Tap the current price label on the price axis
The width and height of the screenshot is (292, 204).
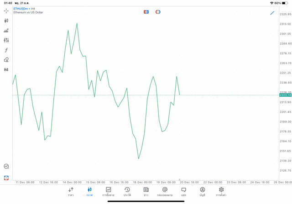[285, 95]
